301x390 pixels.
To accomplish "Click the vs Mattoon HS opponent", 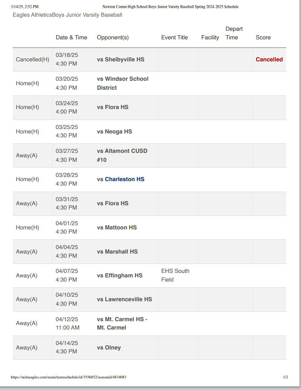I will 117,227.
